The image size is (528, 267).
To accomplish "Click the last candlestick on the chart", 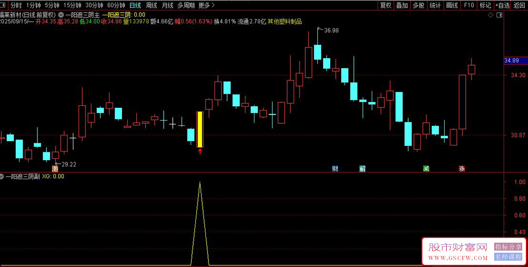I will click(472, 69).
